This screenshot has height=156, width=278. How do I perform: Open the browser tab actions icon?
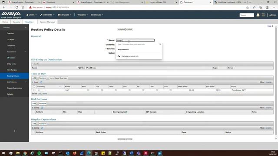point(3,2)
